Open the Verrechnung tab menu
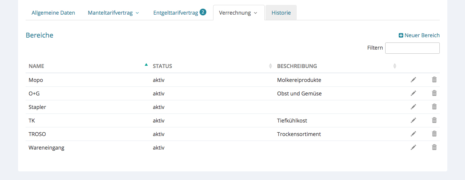This screenshot has height=180, width=465. (238, 13)
